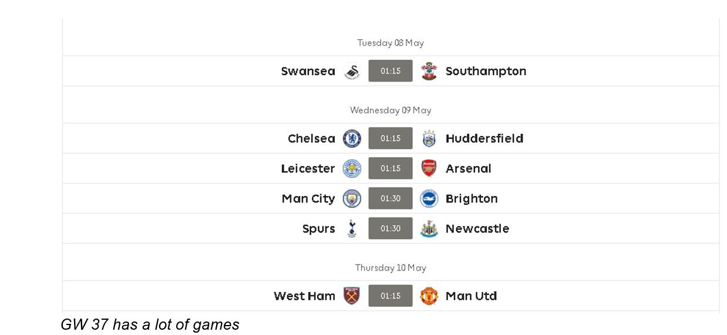
Task: Open Swansea vs Southampton 01:15 kickoff
Action: point(391,71)
